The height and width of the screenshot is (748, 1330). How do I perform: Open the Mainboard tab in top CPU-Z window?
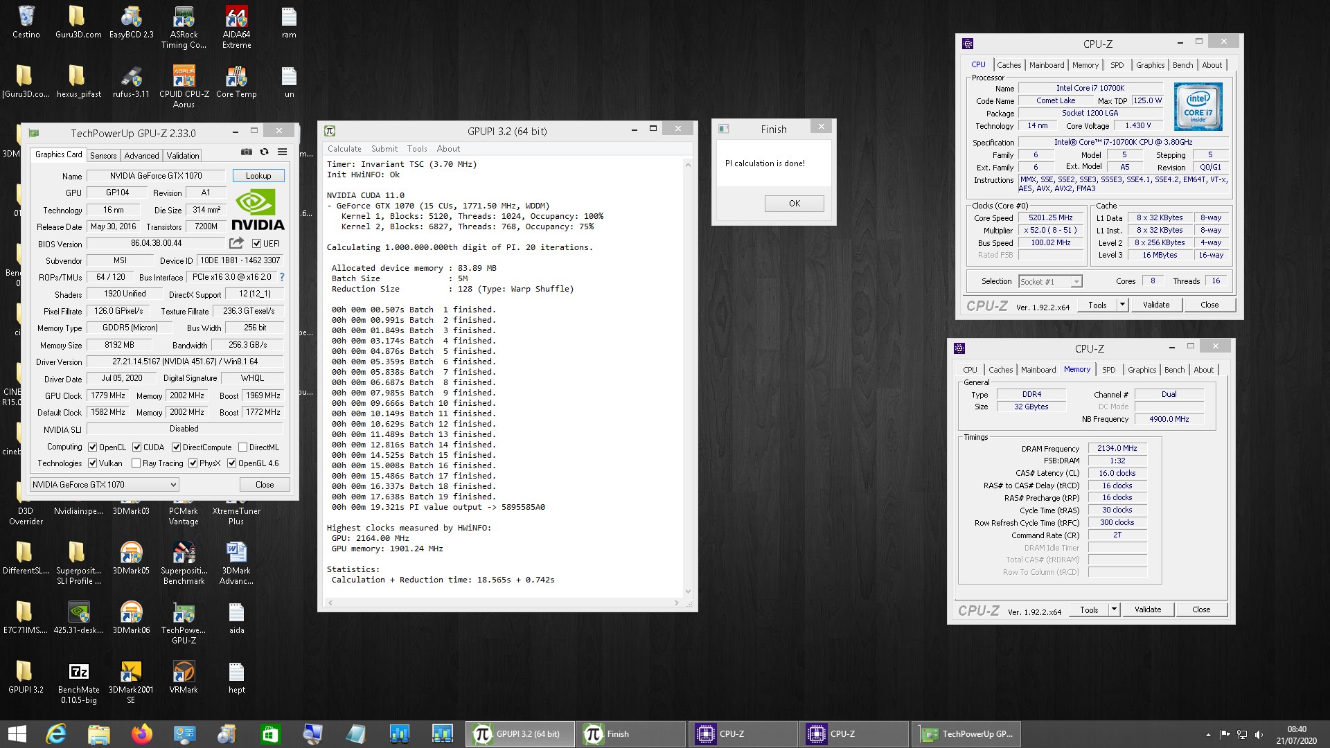point(1047,65)
